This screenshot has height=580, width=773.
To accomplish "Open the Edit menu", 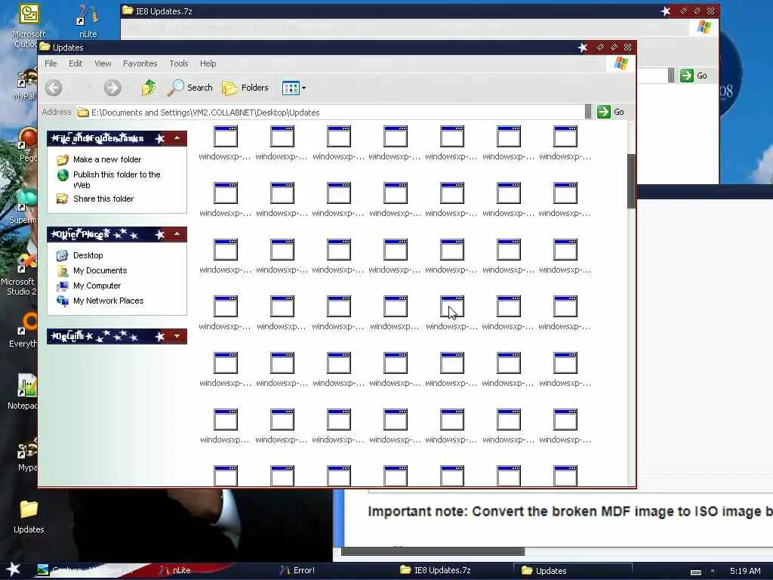I will click(75, 63).
